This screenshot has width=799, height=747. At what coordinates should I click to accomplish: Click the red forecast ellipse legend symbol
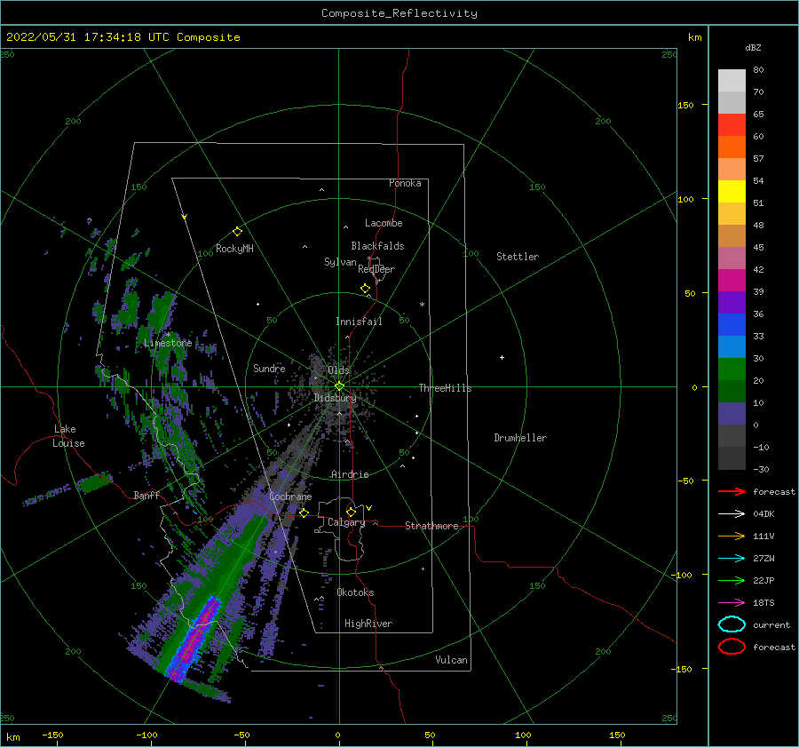(x=732, y=647)
